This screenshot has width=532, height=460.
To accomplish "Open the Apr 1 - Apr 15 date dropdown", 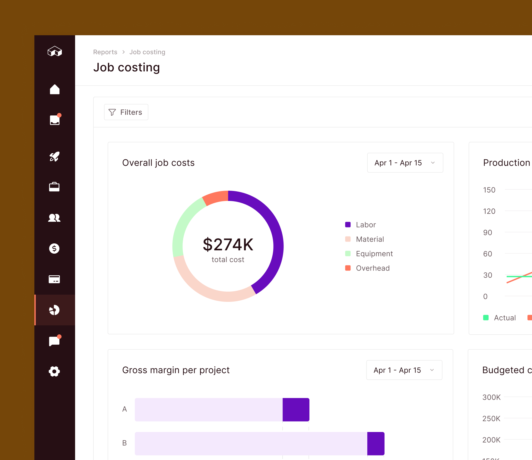I will point(405,163).
